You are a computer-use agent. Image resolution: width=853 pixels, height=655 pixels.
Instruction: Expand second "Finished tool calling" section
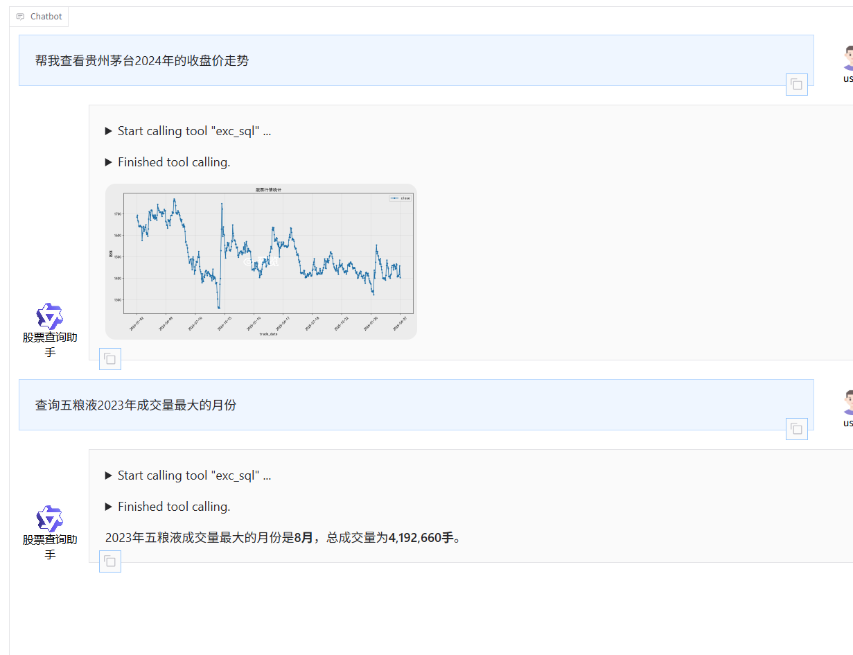[x=168, y=507]
